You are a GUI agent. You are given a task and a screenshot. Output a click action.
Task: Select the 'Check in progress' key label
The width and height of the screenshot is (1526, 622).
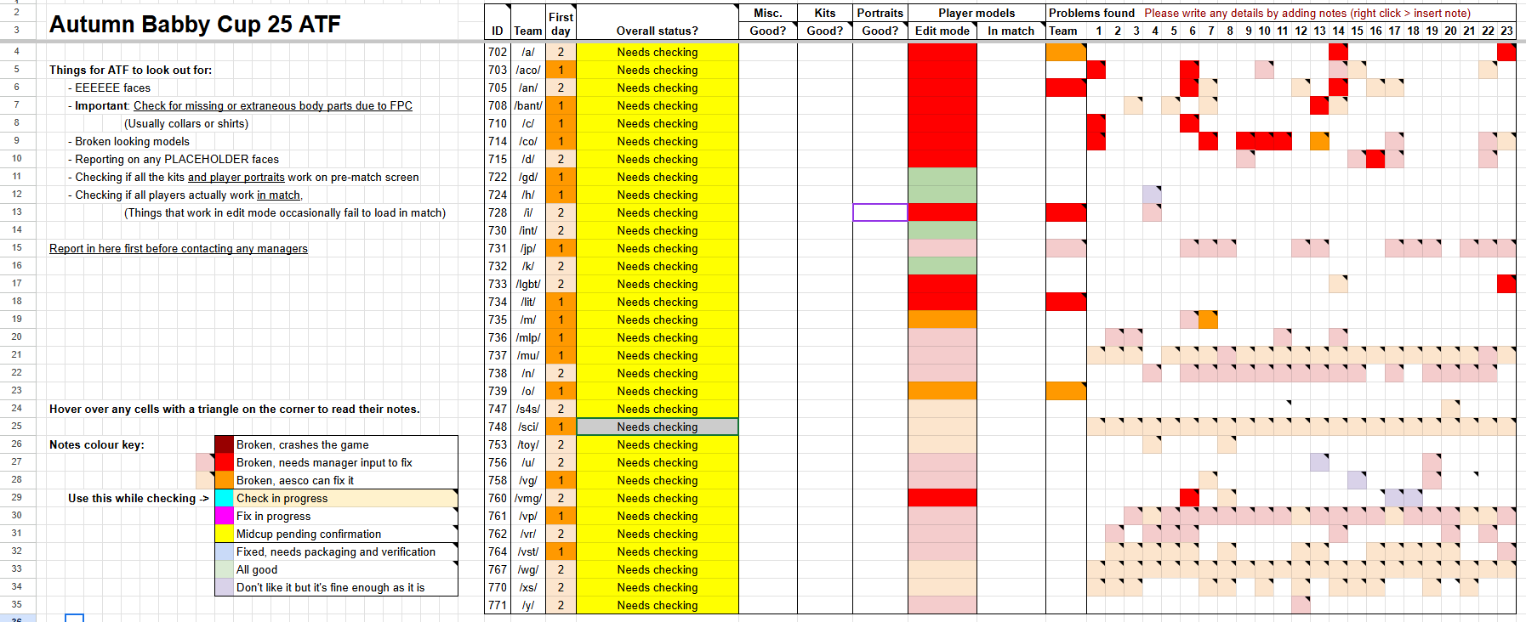pos(345,498)
